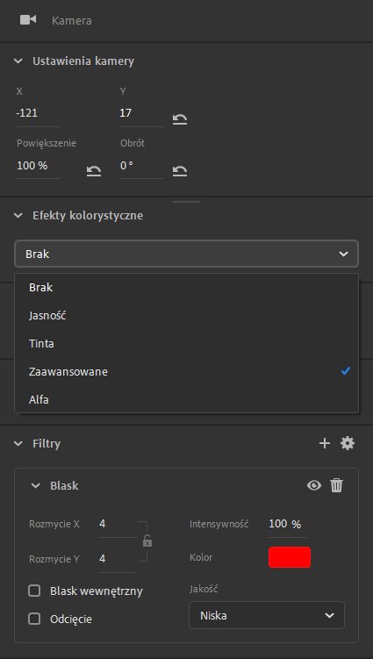
Task: Choose Zaawansowane color effect option
Action: tap(186, 371)
